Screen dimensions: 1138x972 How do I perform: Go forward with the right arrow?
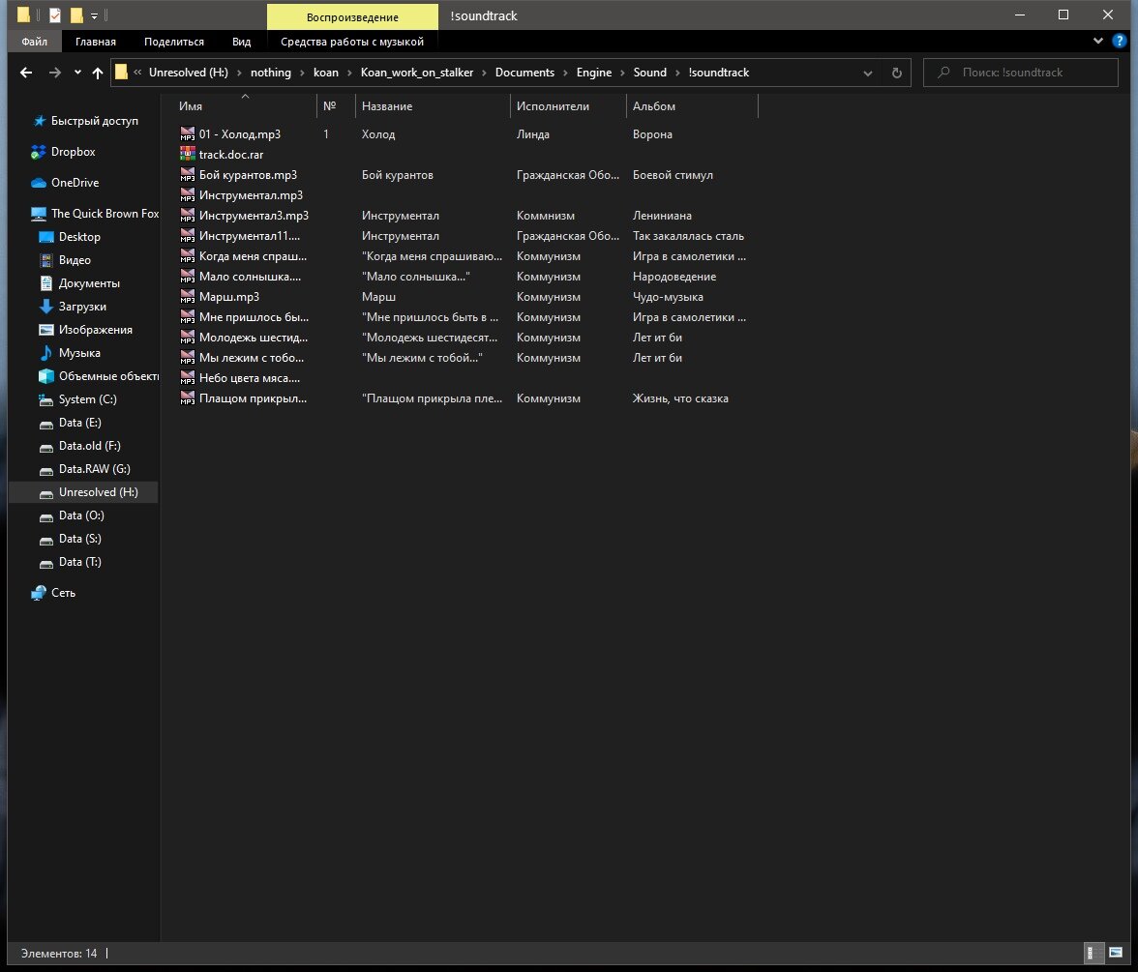point(55,73)
